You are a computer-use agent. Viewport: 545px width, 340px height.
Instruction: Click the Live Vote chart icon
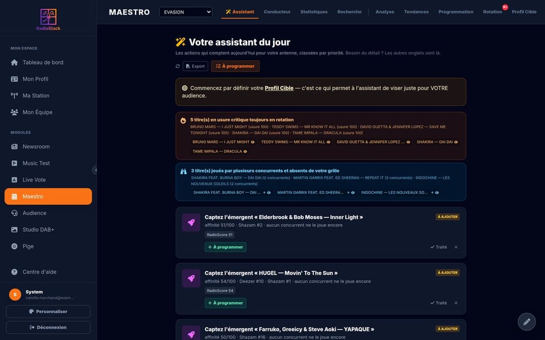coord(14,180)
